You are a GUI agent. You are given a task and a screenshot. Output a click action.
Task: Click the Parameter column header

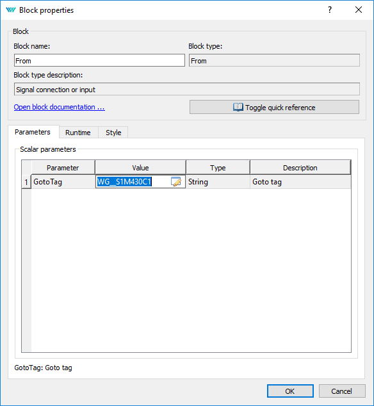point(63,168)
